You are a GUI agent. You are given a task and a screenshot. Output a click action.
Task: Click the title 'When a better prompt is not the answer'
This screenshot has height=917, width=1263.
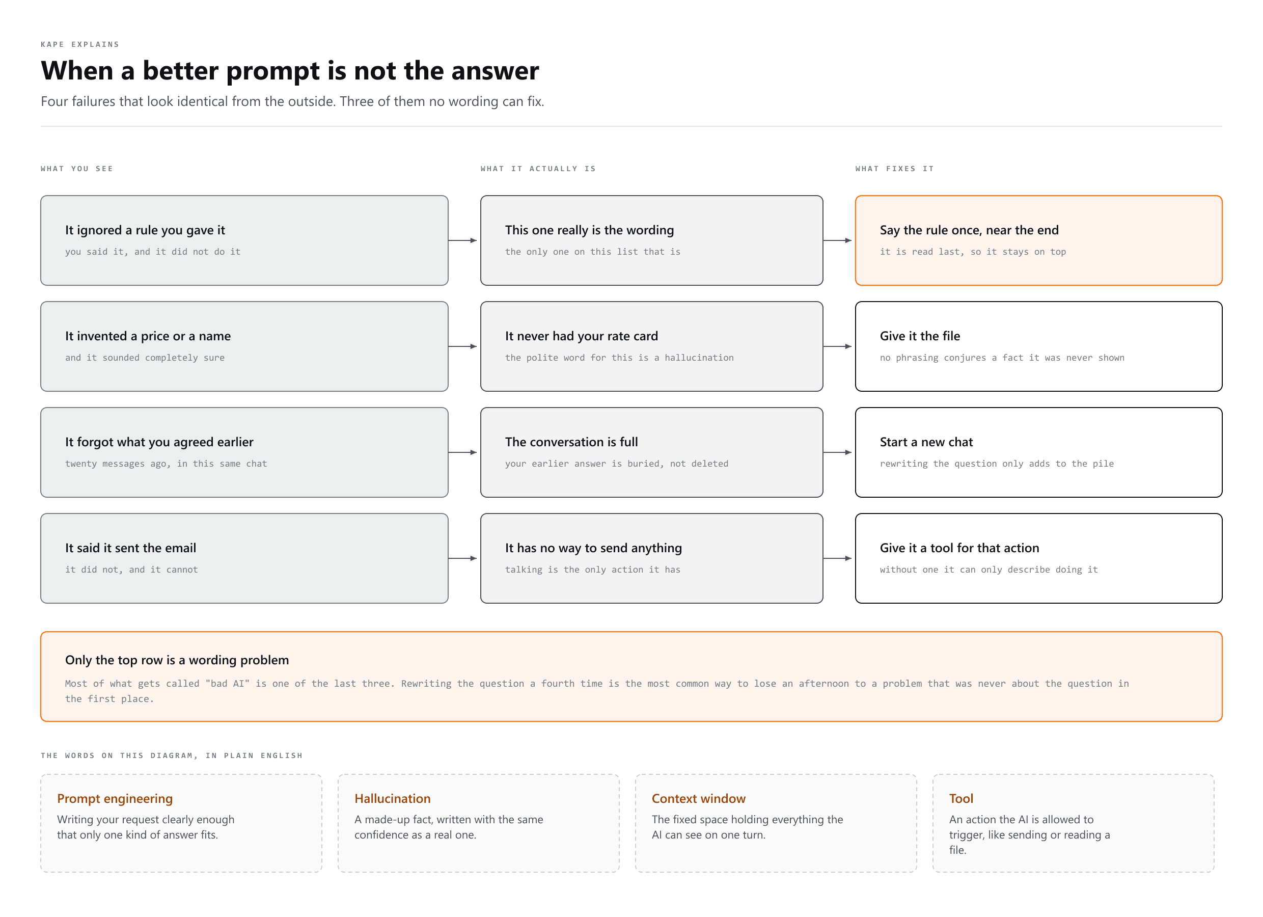(290, 71)
